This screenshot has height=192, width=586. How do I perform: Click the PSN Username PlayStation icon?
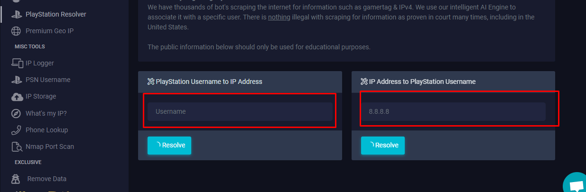click(x=17, y=80)
